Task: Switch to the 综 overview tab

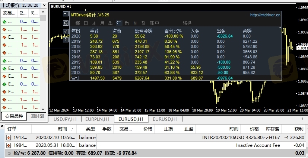Action: click(77, 23)
